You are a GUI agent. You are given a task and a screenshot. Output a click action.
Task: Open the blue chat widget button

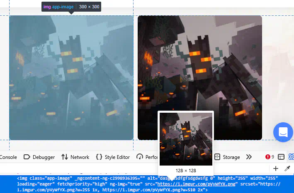coord(283,132)
